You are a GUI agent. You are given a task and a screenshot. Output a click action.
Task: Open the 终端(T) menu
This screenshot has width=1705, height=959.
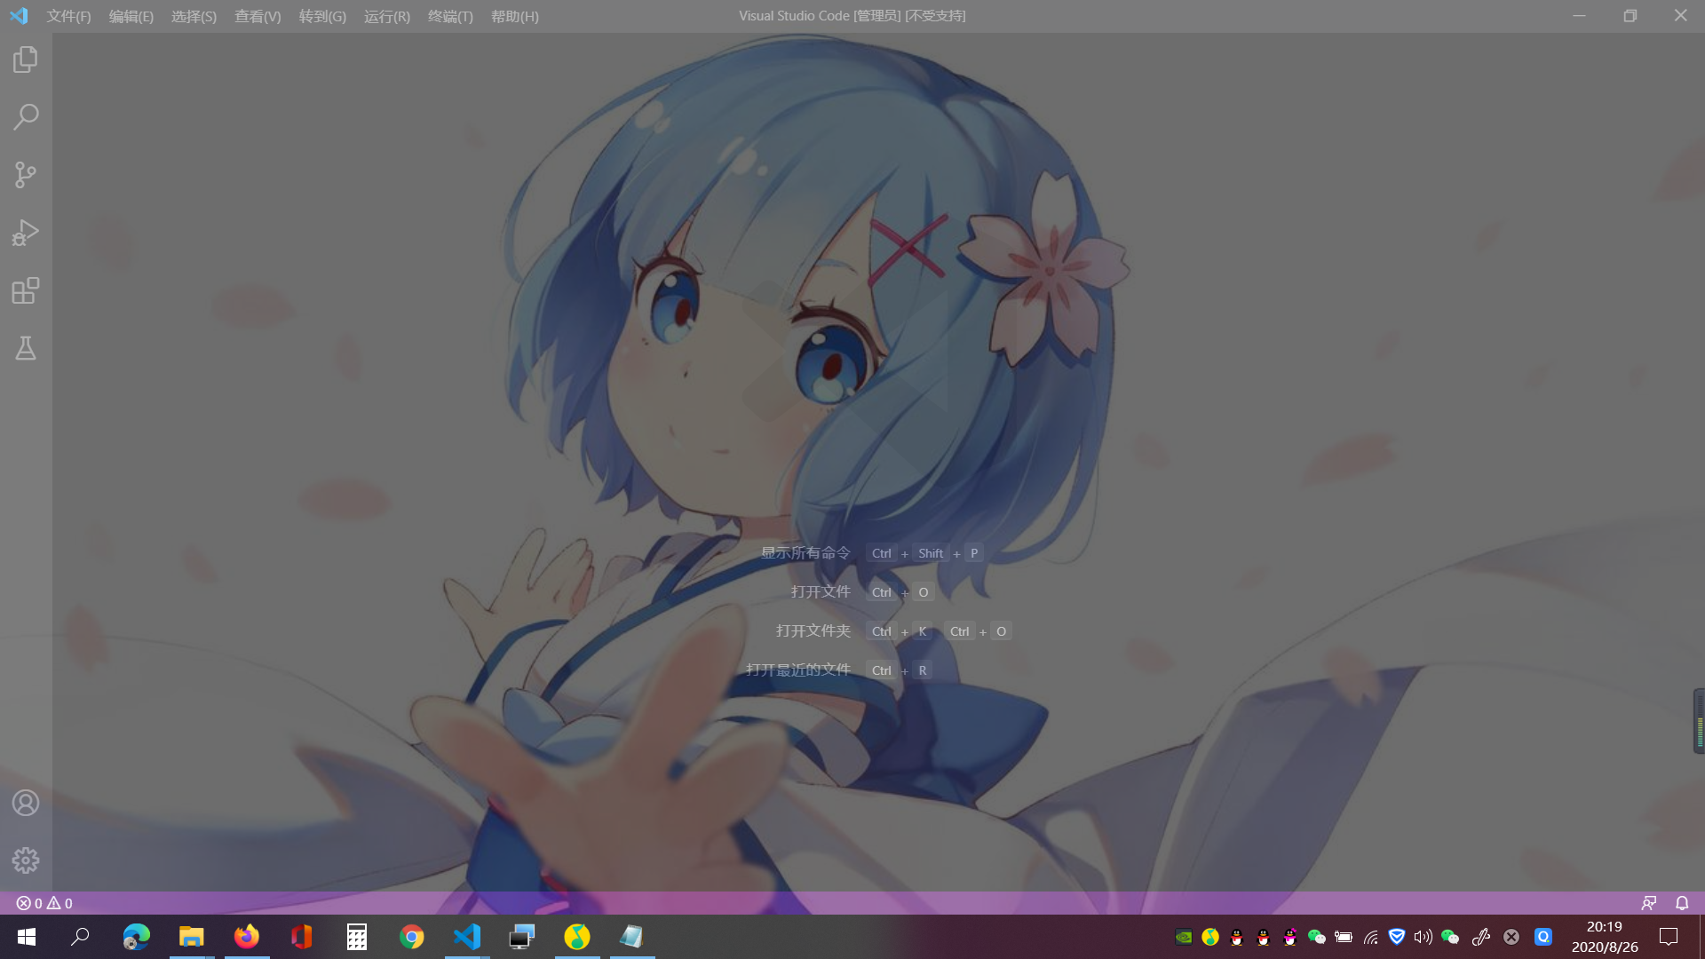(x=449, y=16)
